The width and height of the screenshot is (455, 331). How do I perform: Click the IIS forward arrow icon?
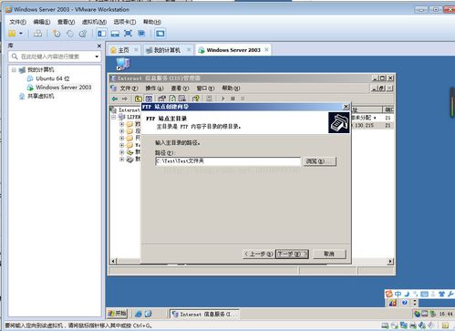tap(125, 98)
